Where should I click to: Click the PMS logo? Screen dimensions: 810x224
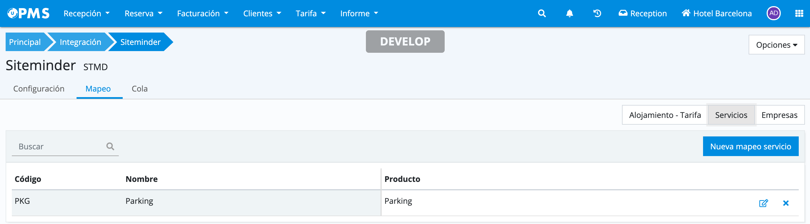coord(28,13)
